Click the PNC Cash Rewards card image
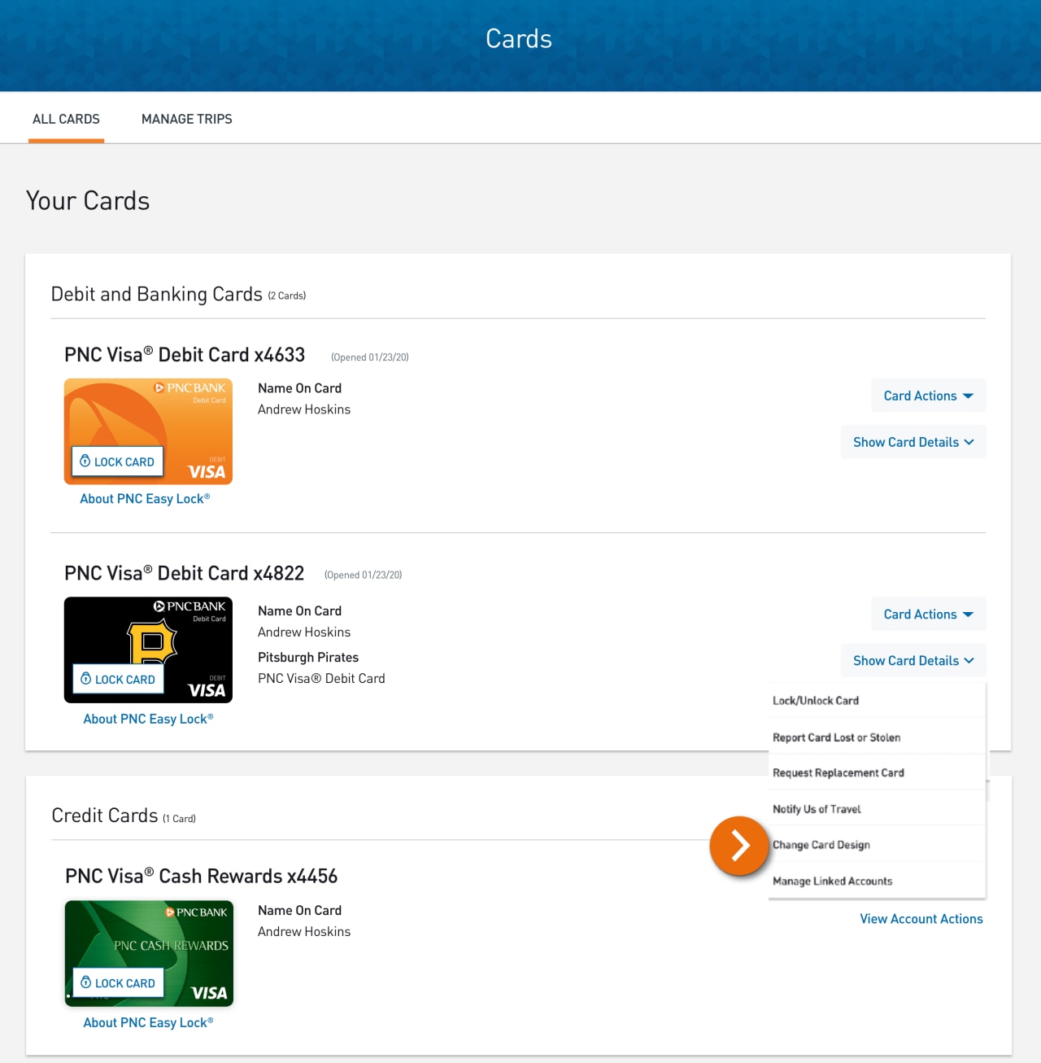The height and width of the screenshot is (1063, 1041). pos(149,952)
